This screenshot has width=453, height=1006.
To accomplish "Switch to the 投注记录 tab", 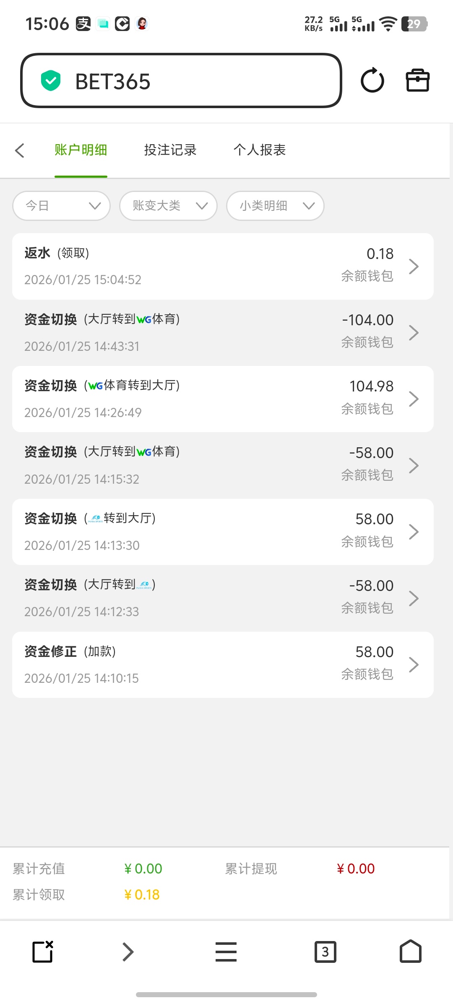I will pos(170,150).
